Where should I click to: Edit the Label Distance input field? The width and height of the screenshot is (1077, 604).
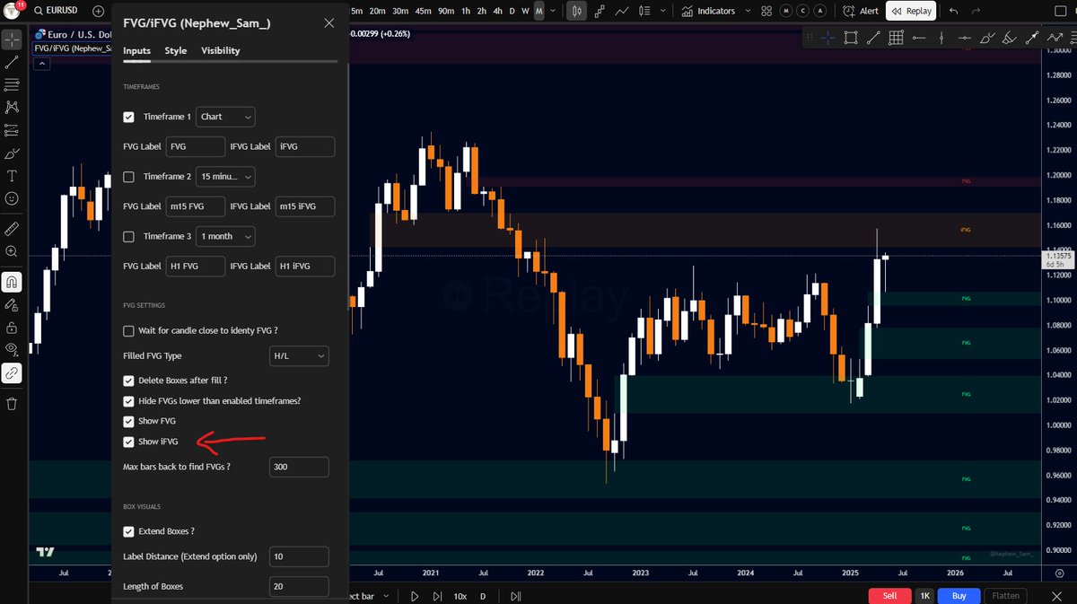pos(299,556)
